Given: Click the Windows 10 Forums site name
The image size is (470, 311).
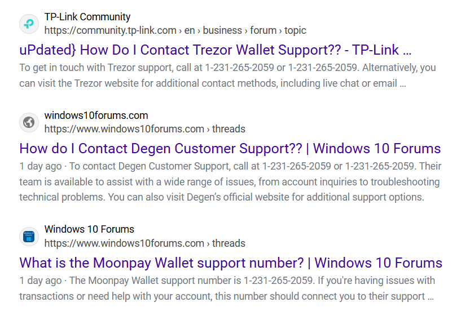Looking at the screenshot, I should [x=89, y=229].
